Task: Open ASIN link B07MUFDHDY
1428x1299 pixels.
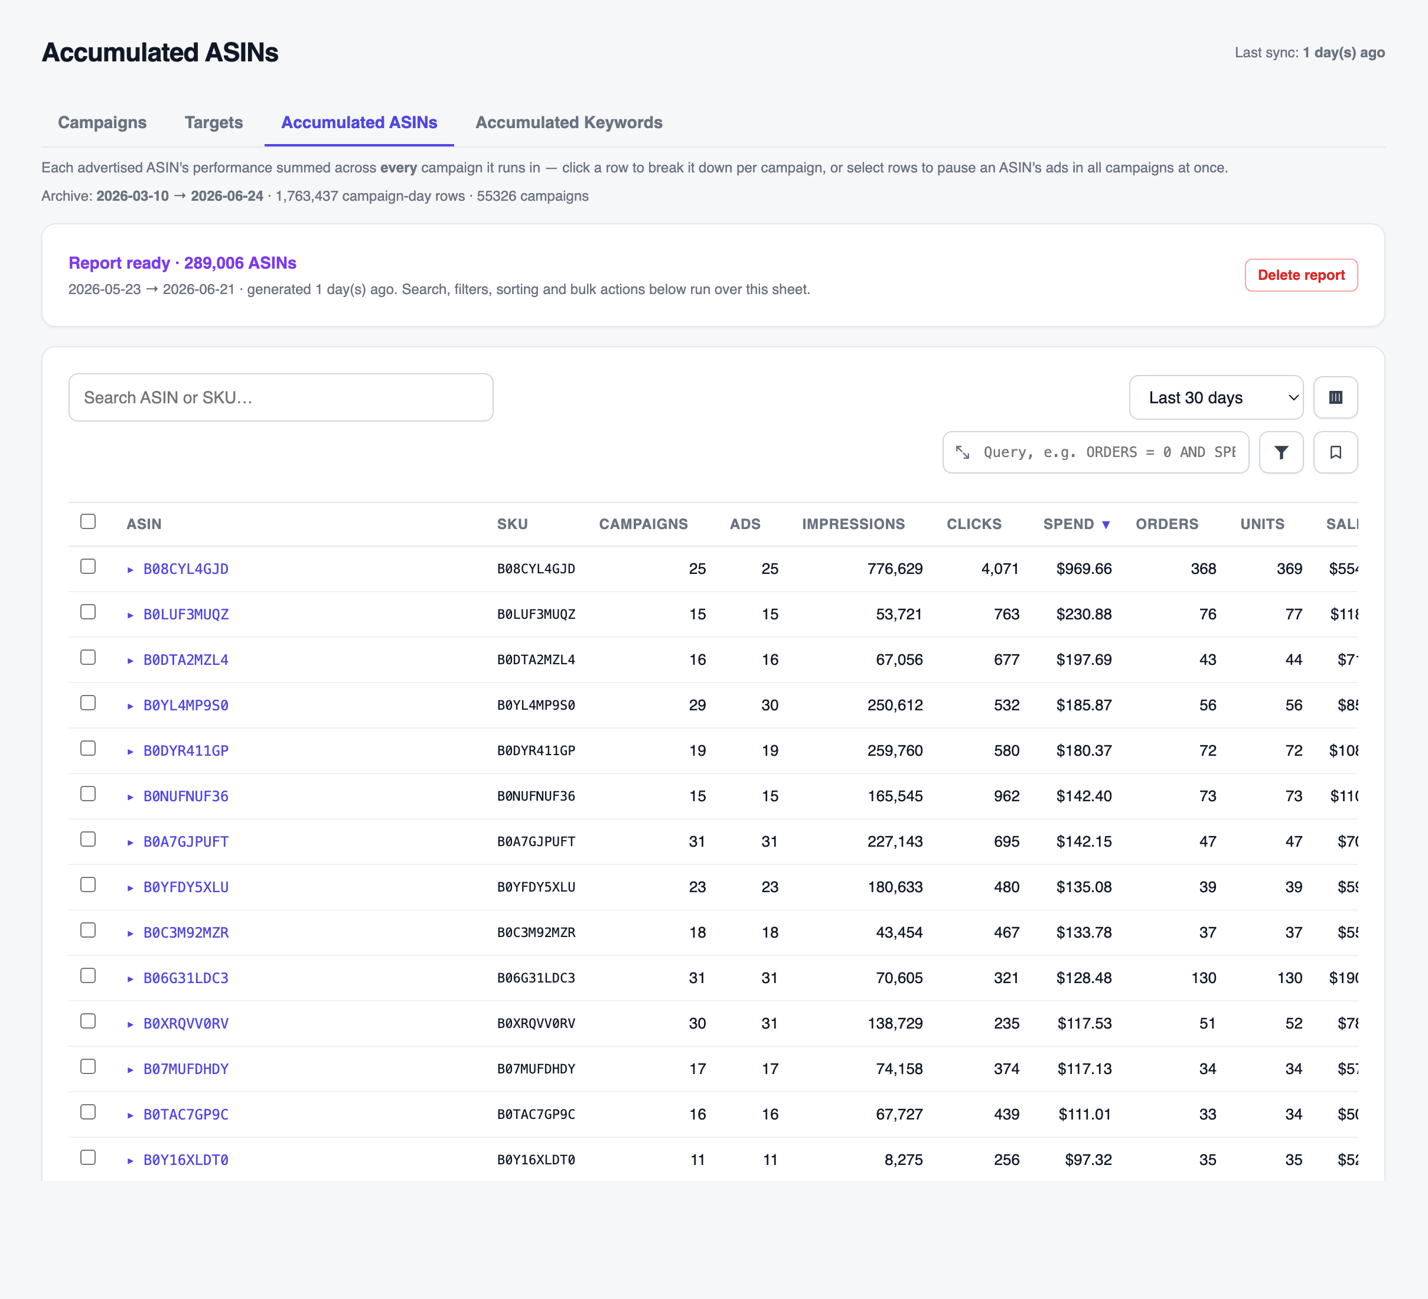Action: pyautogui.click(x=185, y=1069)
